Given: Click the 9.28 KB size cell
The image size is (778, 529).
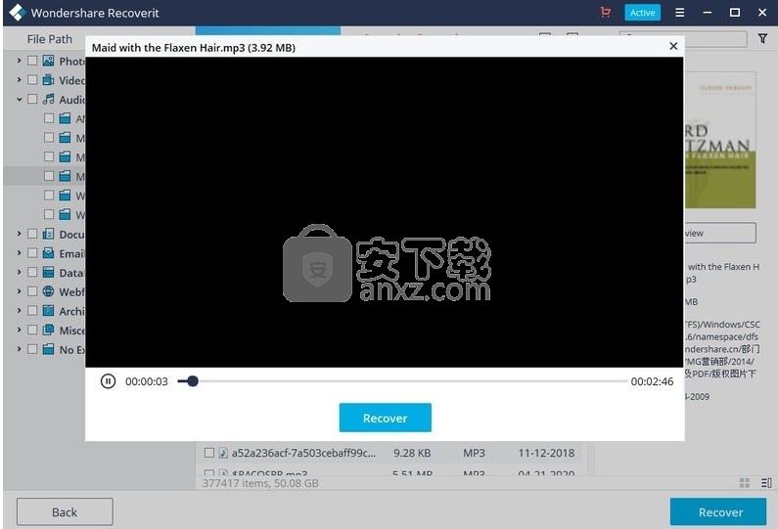Looking at the screenshot, I should coord(412,453).
